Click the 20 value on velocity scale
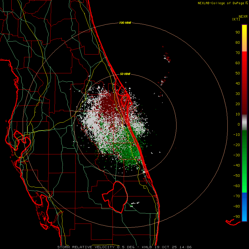Viewport: 249px width, 249px height. [238, 104]
